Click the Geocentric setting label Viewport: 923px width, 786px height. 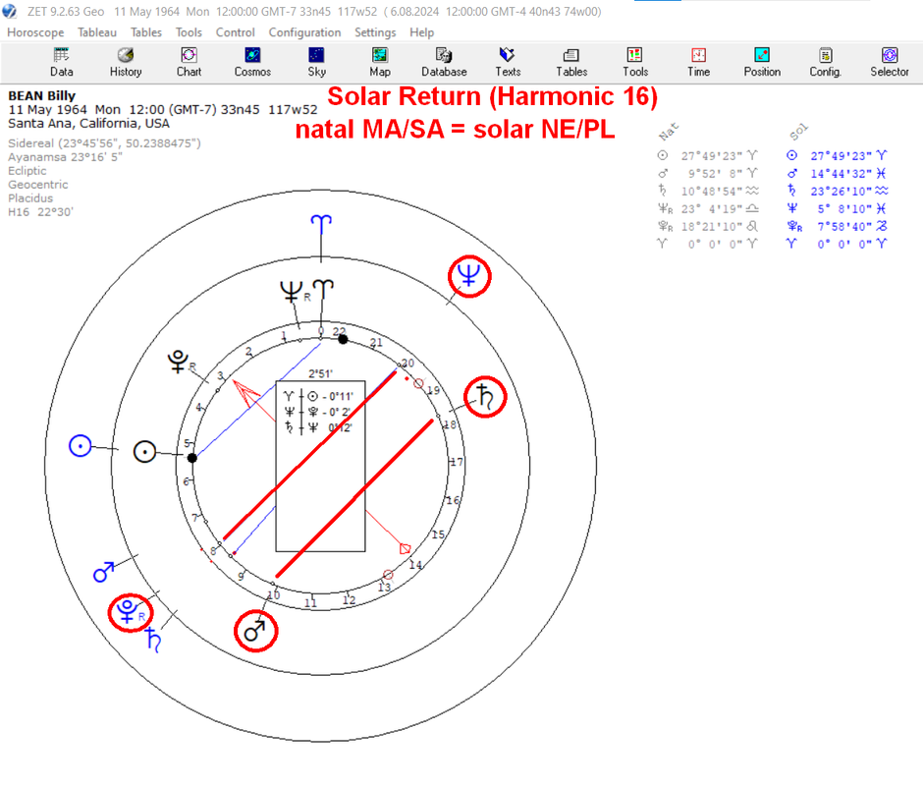37,185
